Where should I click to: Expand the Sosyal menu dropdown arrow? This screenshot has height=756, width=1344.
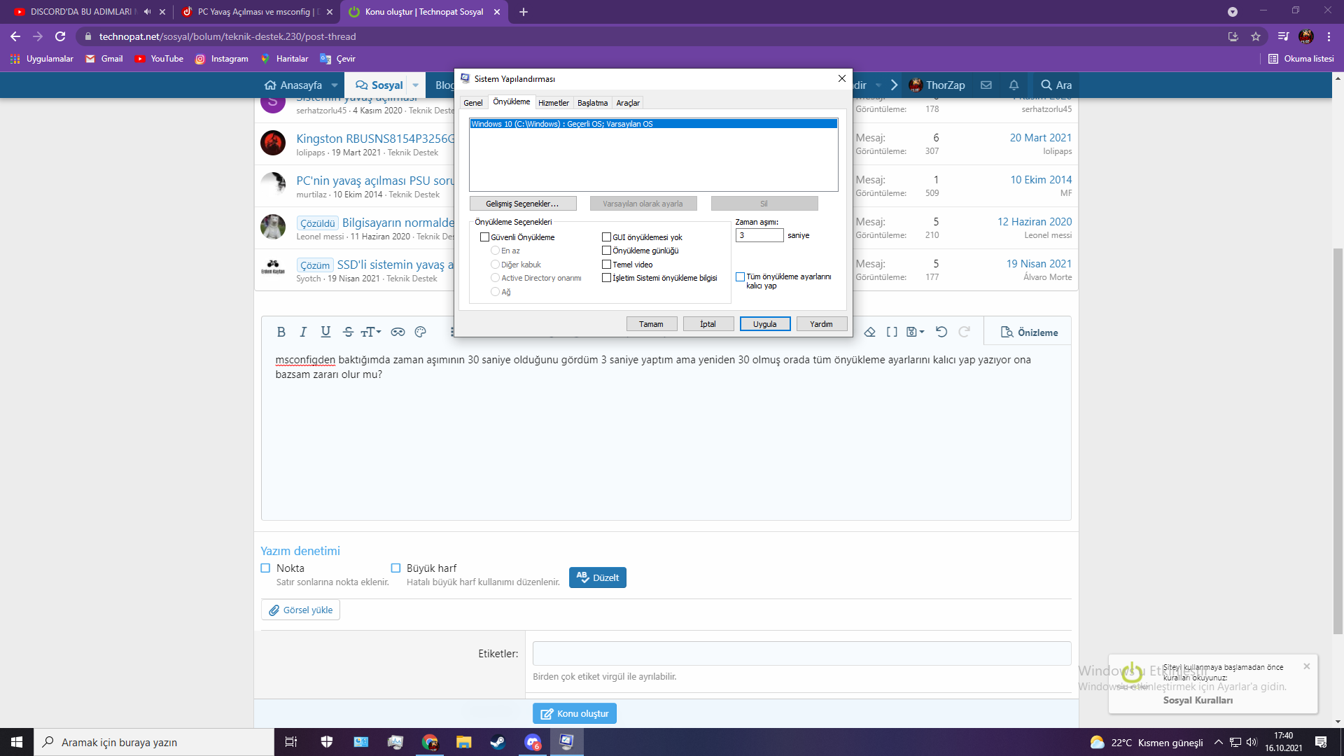[416, 85]
